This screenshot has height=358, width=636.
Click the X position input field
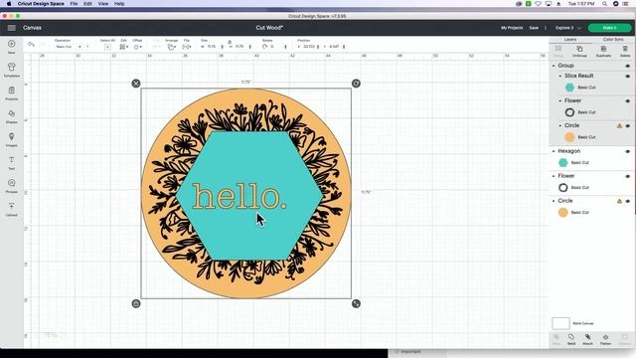[x=309, y=47]
